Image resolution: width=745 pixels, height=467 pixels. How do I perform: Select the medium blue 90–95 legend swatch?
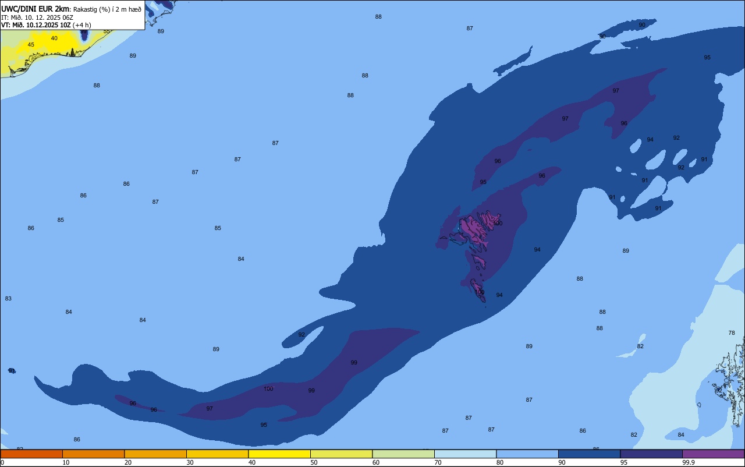[589, 454]
